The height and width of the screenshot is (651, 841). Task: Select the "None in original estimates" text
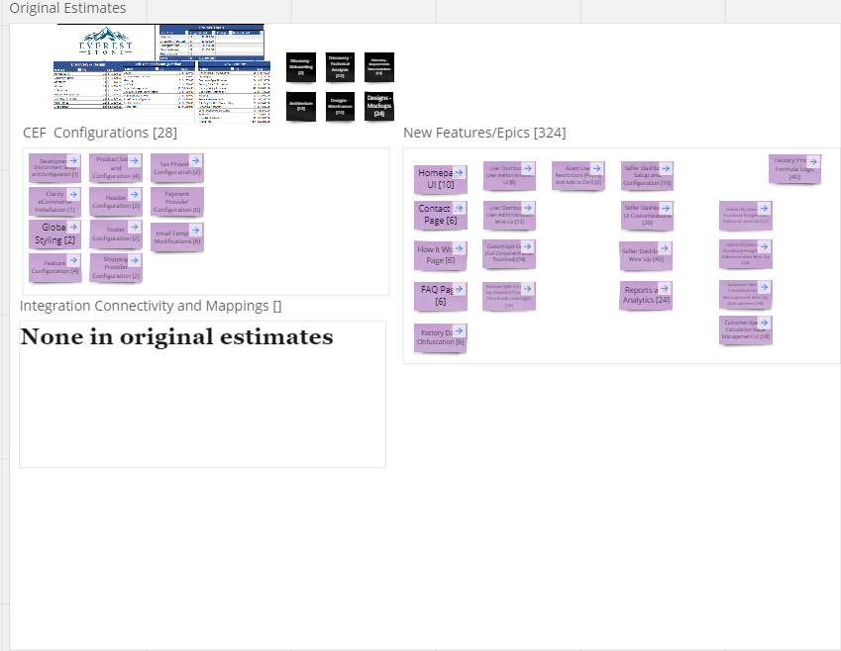[176, 336]
